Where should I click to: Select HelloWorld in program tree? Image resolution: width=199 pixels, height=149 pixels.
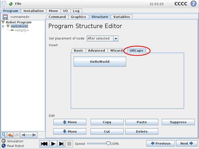(19, 26)
